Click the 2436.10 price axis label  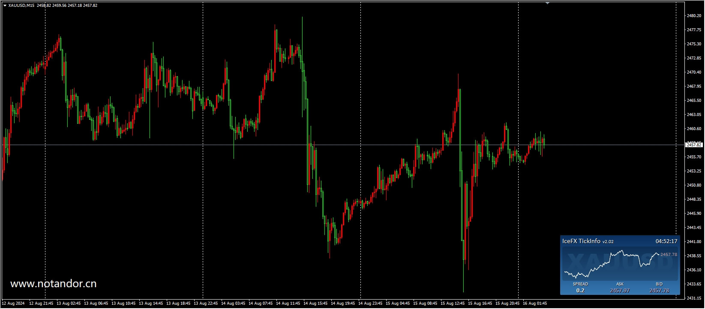pyautogui.click(x=694, y=270)
